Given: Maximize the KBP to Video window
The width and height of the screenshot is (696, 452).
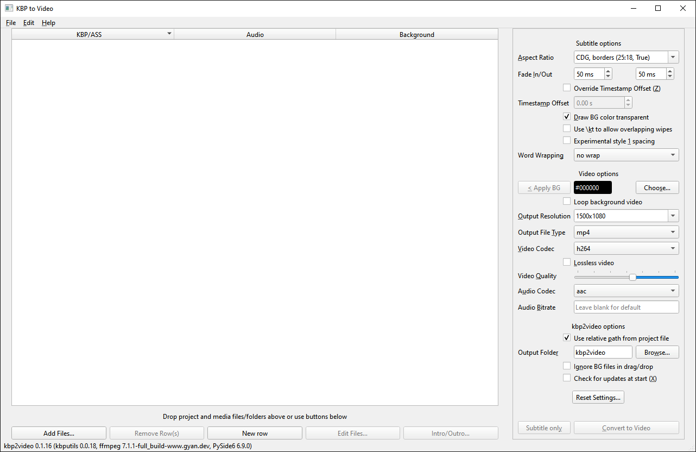Looking at the screenshot, I should [658, 8].
